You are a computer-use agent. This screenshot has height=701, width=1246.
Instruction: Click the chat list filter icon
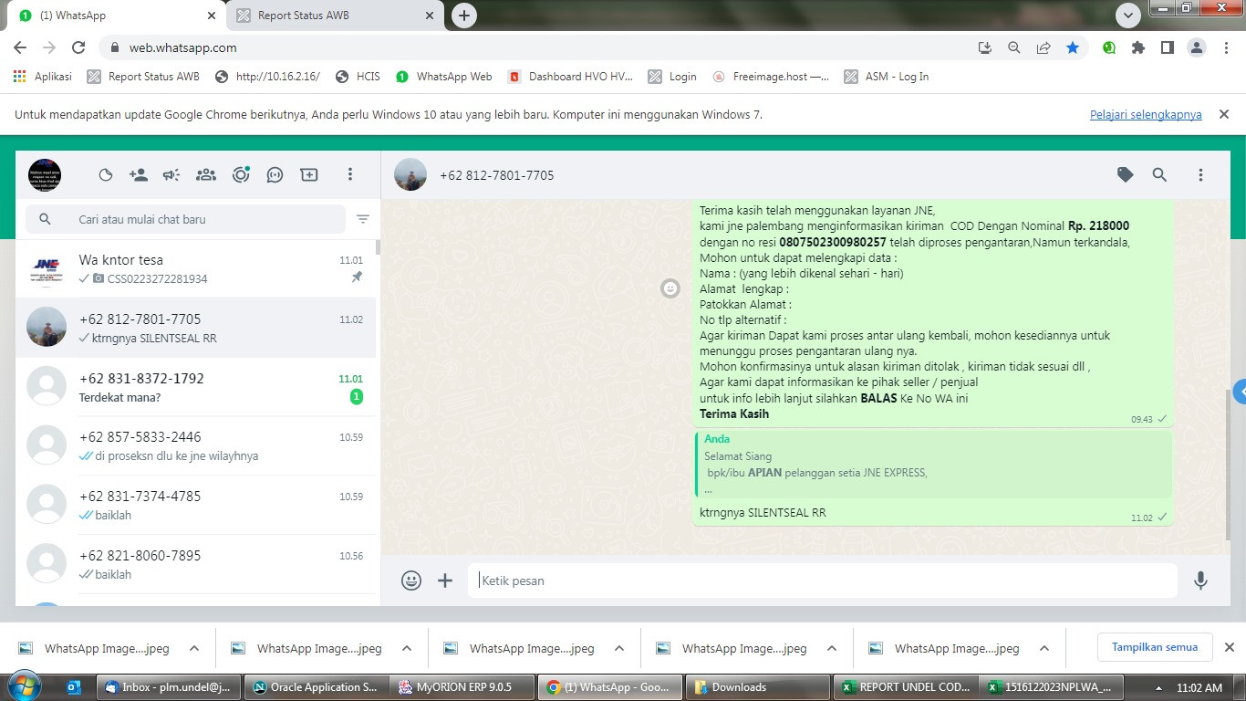point(363,219)
